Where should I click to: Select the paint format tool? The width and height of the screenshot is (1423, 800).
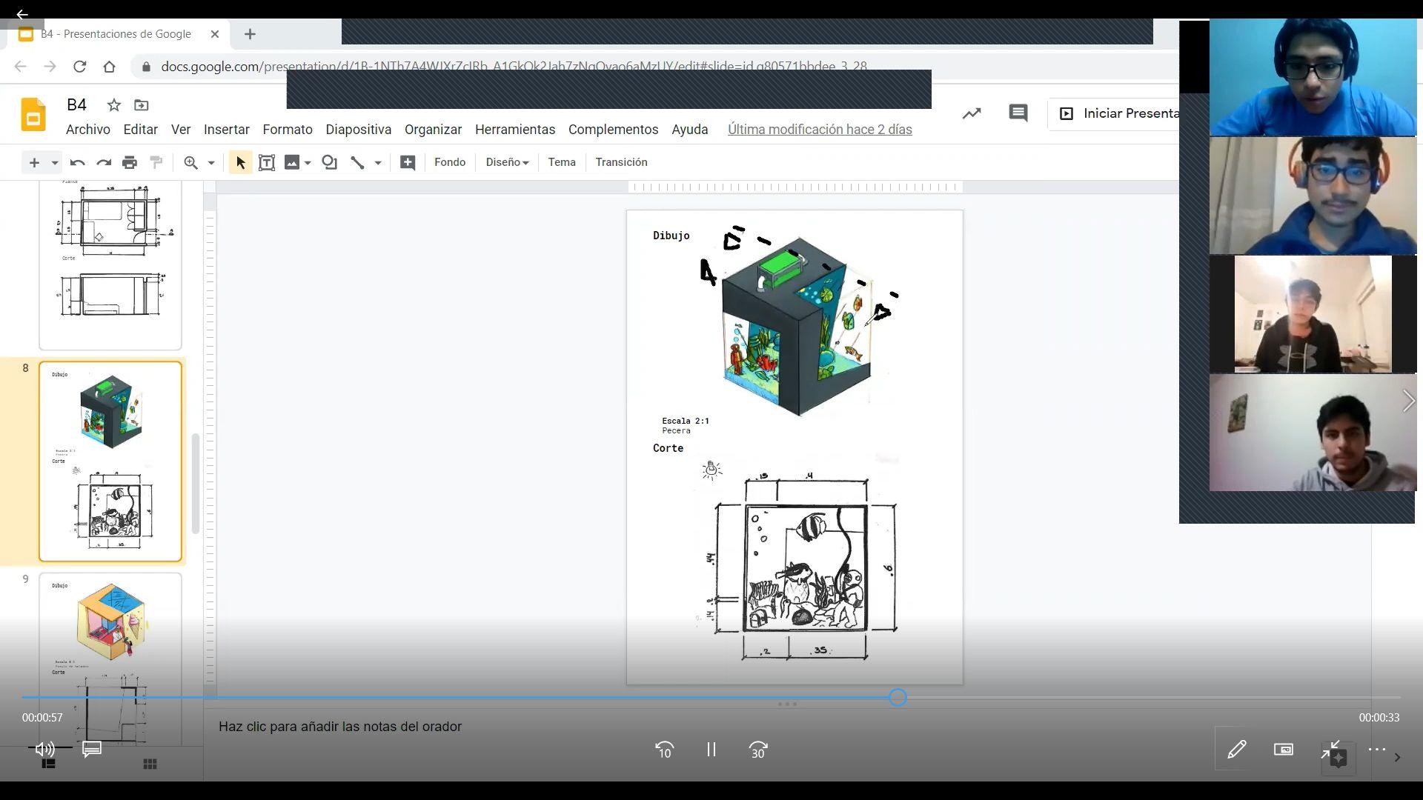156,162
